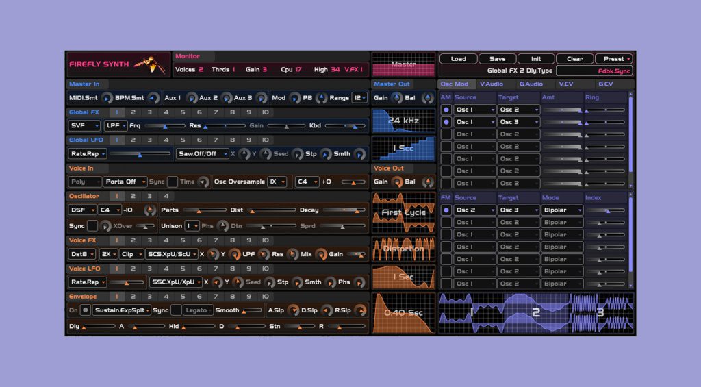Click the Init button
701x387 pixels.
(536, 59)
